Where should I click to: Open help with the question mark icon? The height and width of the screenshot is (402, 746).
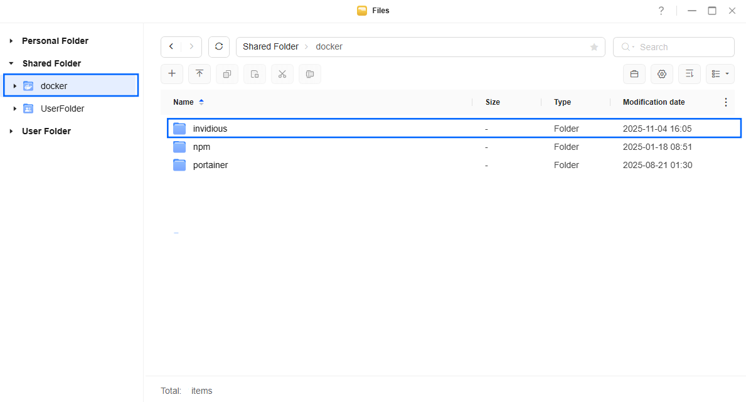(x=661, y=11)
